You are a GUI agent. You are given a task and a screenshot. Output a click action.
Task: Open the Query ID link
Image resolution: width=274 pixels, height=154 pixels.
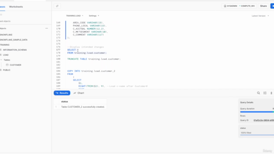tap(264, 120)
